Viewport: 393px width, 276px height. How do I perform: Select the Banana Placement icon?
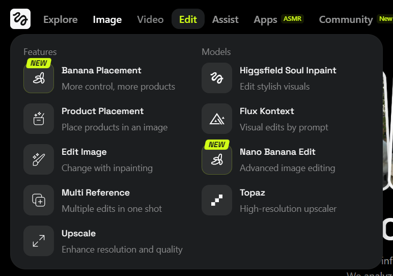click(39, 78)
